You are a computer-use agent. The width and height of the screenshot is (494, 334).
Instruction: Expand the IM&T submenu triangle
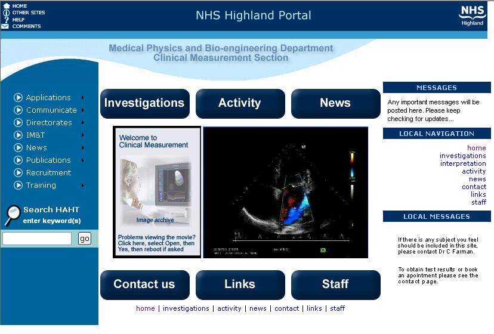click(x=83, y=135)
